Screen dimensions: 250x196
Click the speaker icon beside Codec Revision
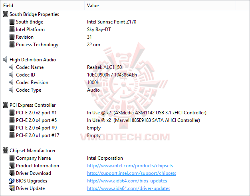(x=11, y=82)
